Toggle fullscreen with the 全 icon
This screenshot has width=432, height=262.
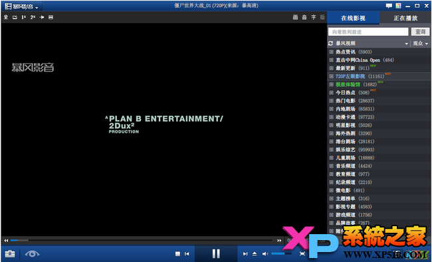click(x=6, y=17)
